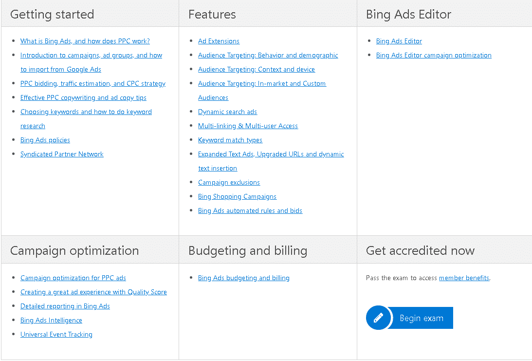Viewport: 532px width, 361px height.
Task: Click the Budgeting and billing heading
Action: click(248, 250)
